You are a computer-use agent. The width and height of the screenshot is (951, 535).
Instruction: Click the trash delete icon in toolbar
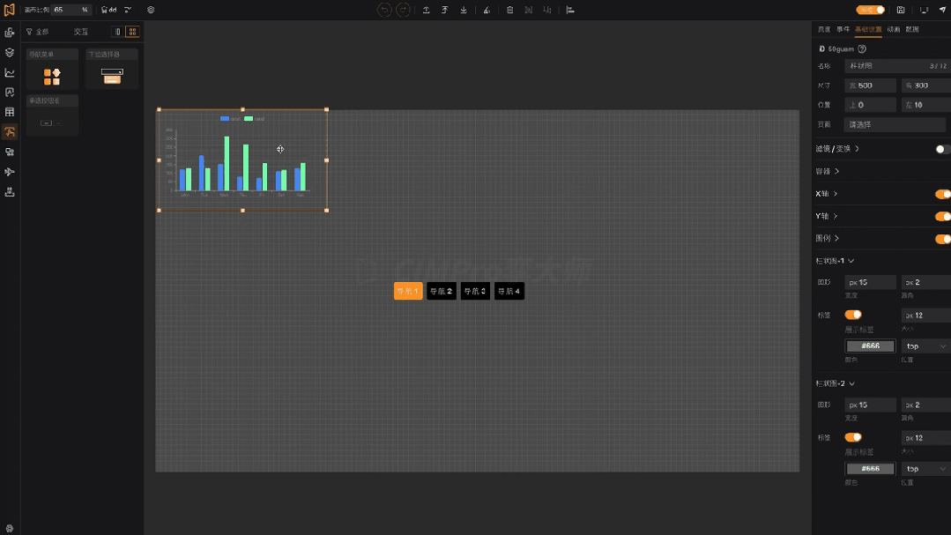(510, 10)
